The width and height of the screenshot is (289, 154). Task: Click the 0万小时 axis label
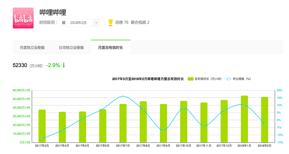point(25,142)
